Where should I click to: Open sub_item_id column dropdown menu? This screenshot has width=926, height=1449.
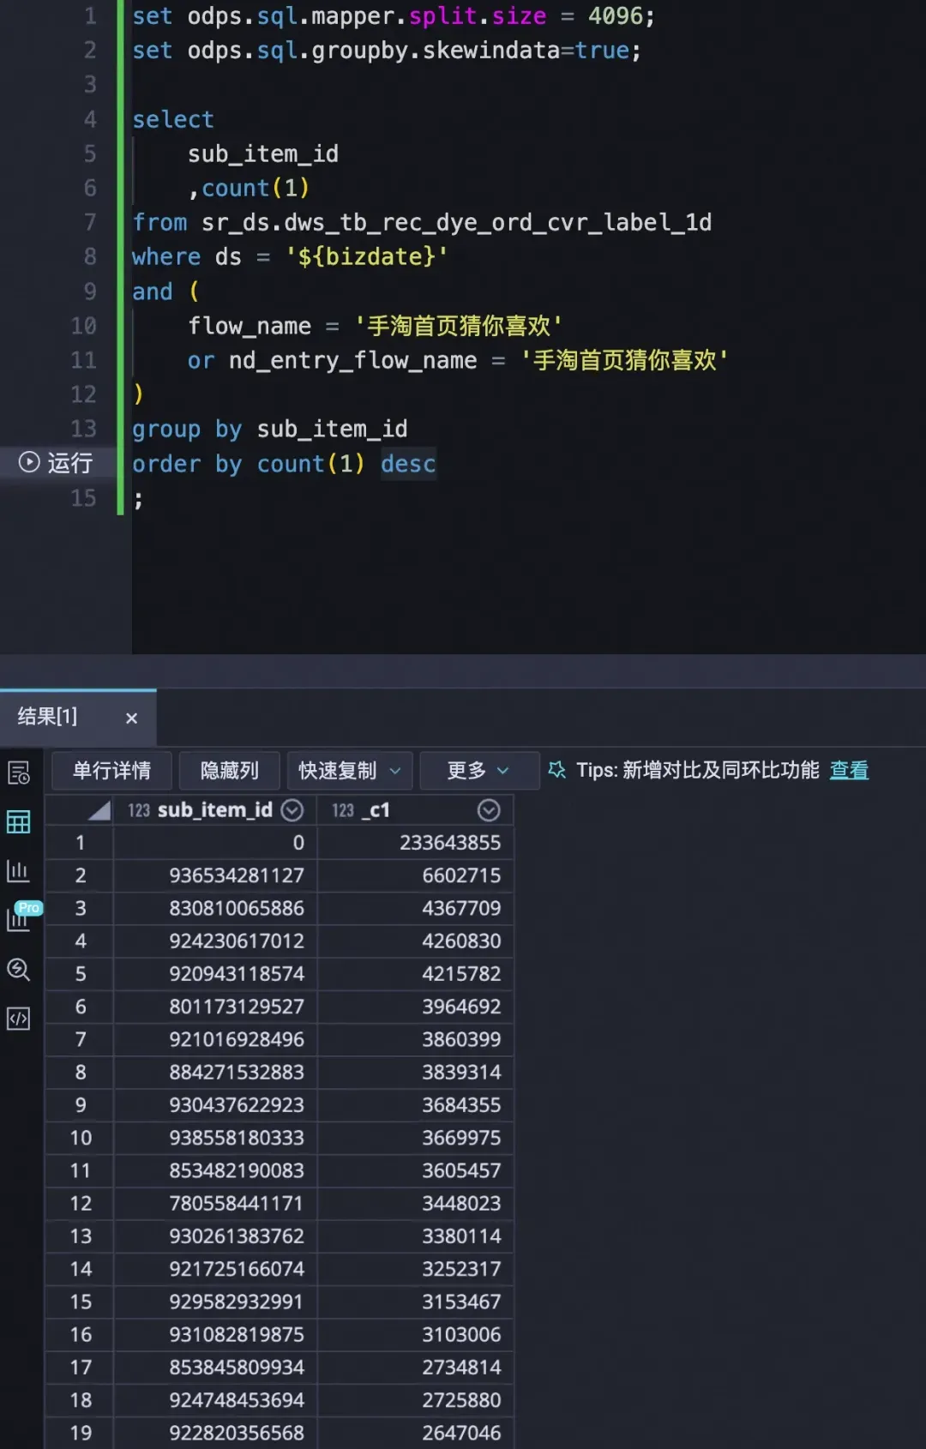(292, 810)
